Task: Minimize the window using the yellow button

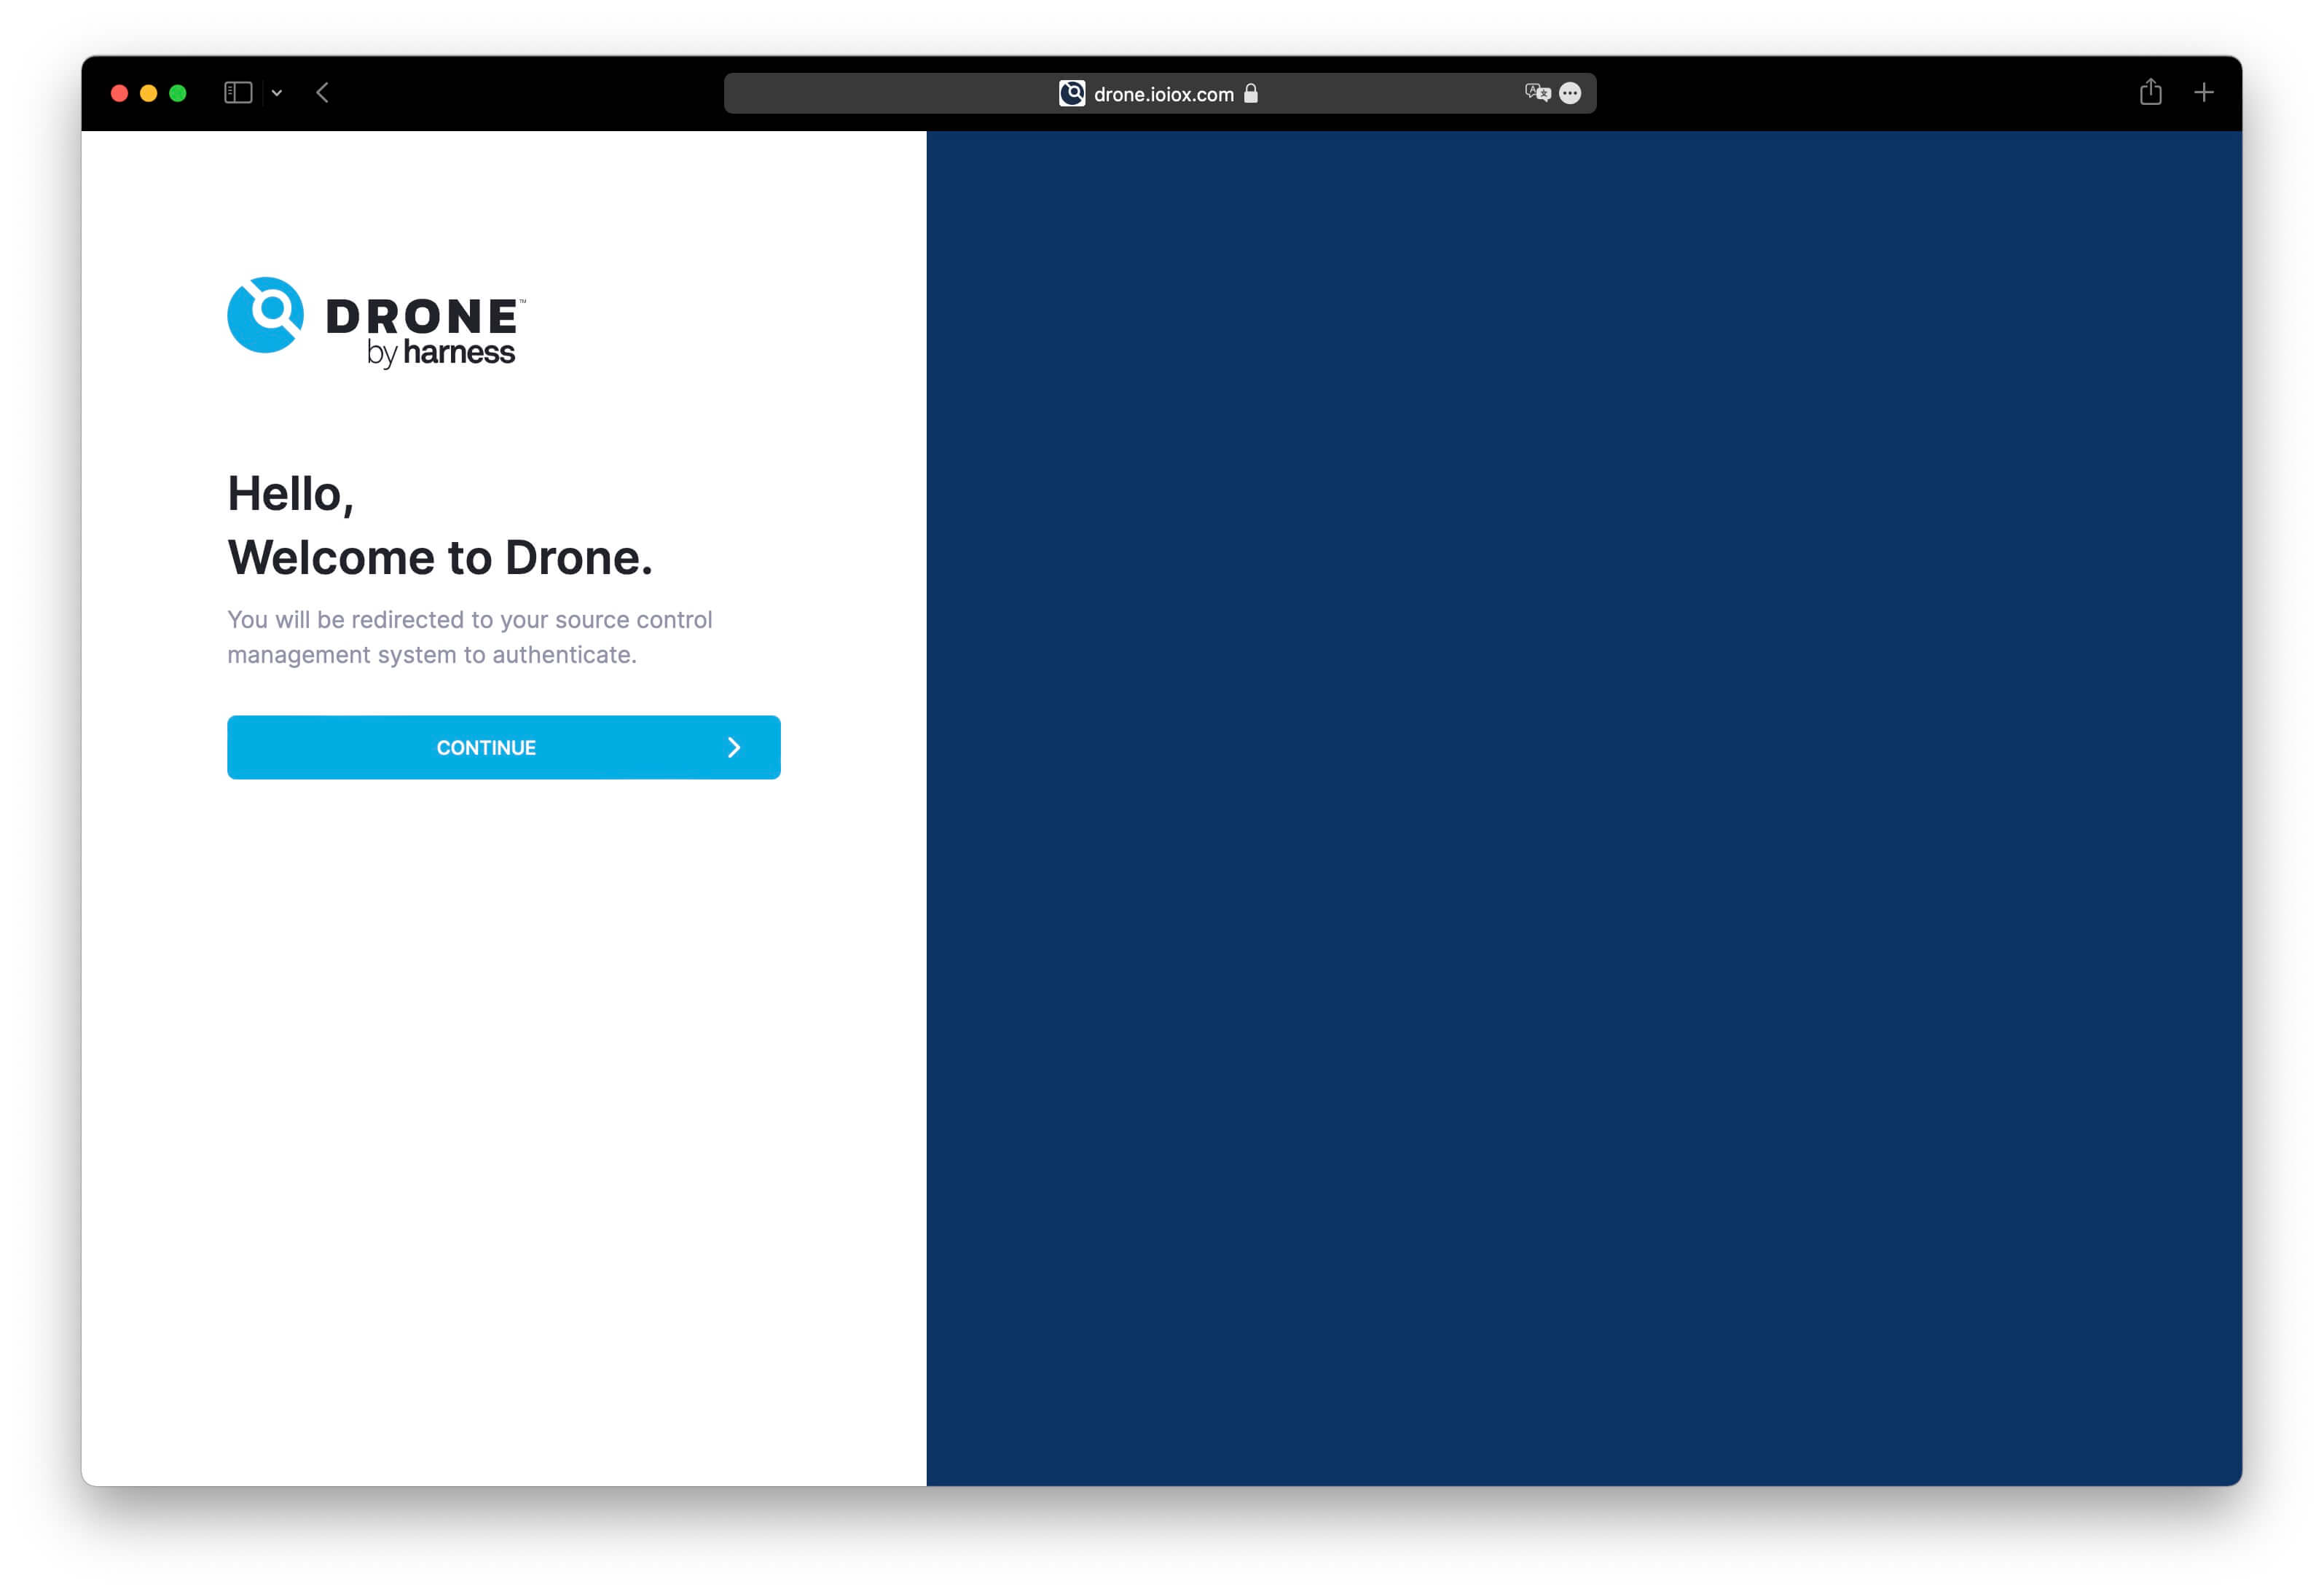Action: point(149,93)
